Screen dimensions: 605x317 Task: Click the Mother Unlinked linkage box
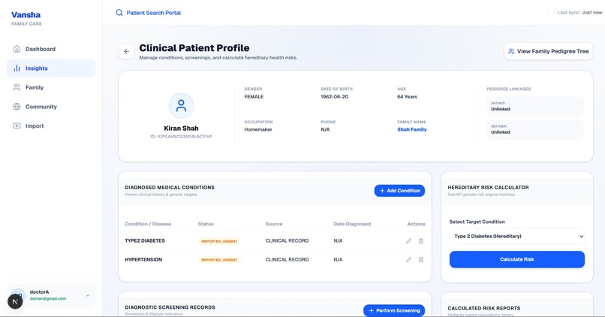click(534, 129)
